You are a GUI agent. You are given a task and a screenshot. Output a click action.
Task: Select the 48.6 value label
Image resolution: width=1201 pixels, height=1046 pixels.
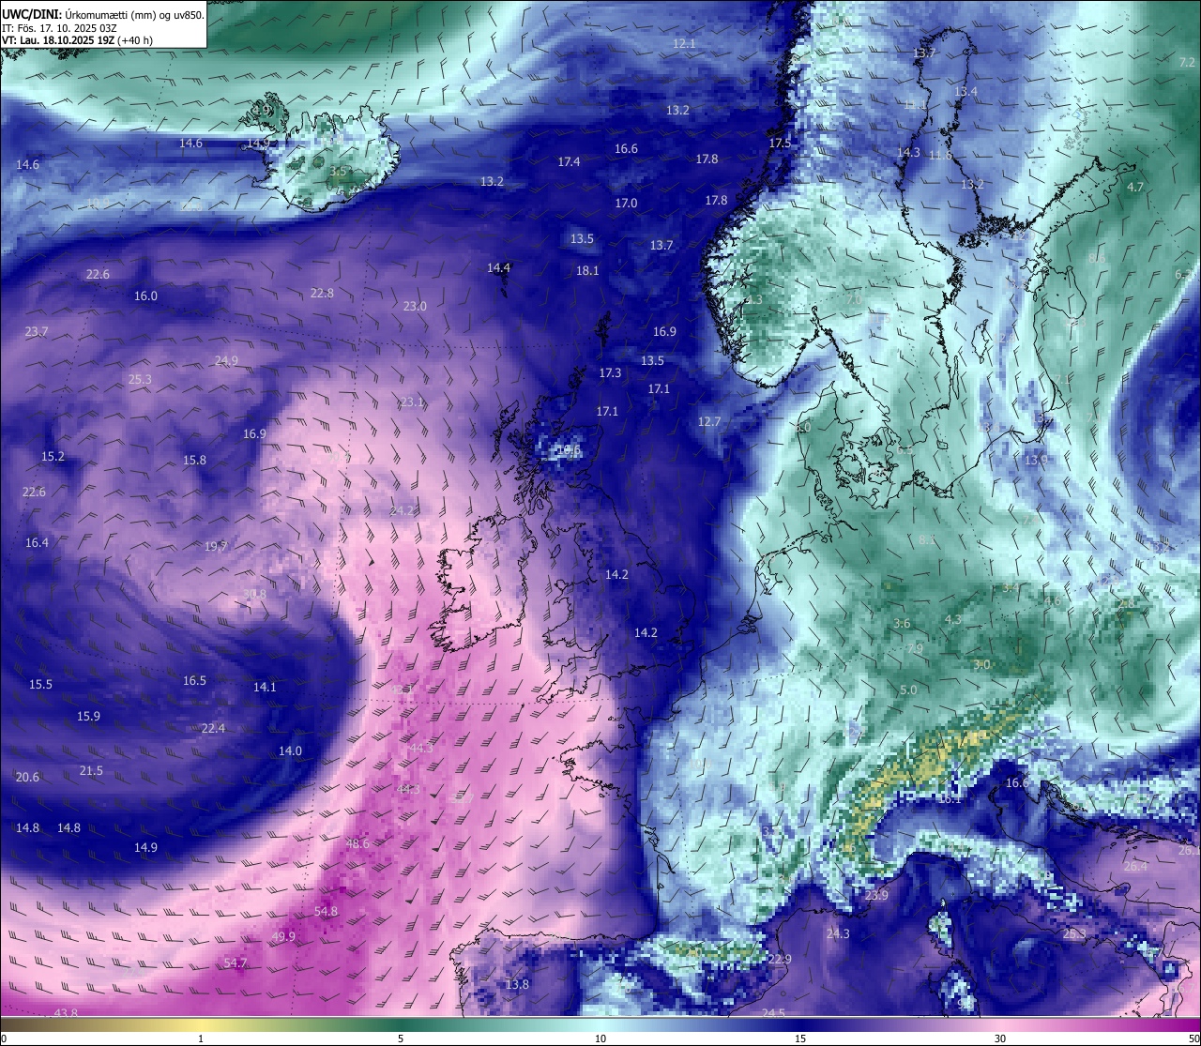(x=357, y=844)
